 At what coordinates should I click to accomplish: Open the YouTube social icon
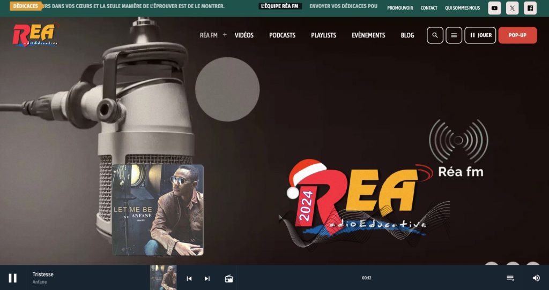pyautogui.click(x=494, y=8)
